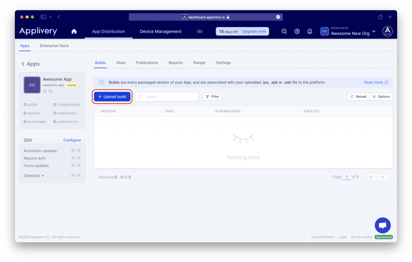Click the 0 builds stat
The height and width of the screenshot is (262, 412).
[31, 105]
